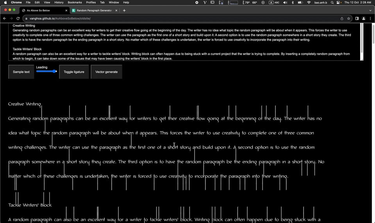Screen dimensions: 375x223
Task: Click the record-circle menu bar icon
Action: click(196, 2)
